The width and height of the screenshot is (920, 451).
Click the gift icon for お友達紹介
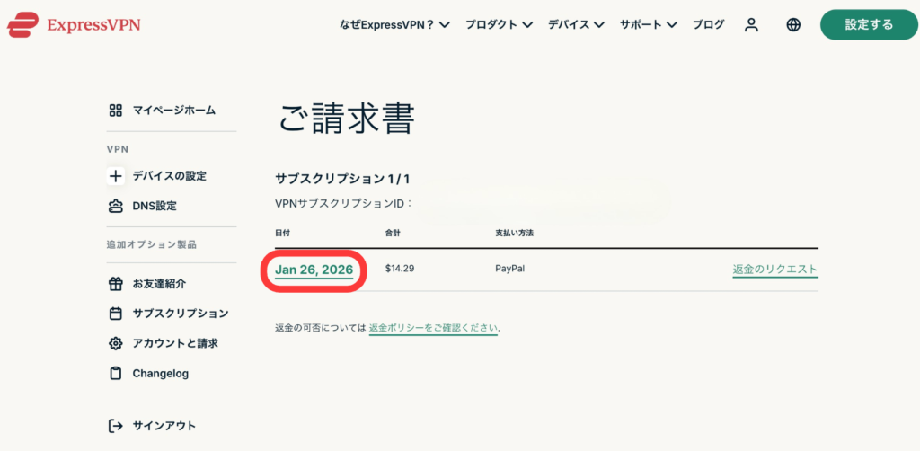(115, 284)
